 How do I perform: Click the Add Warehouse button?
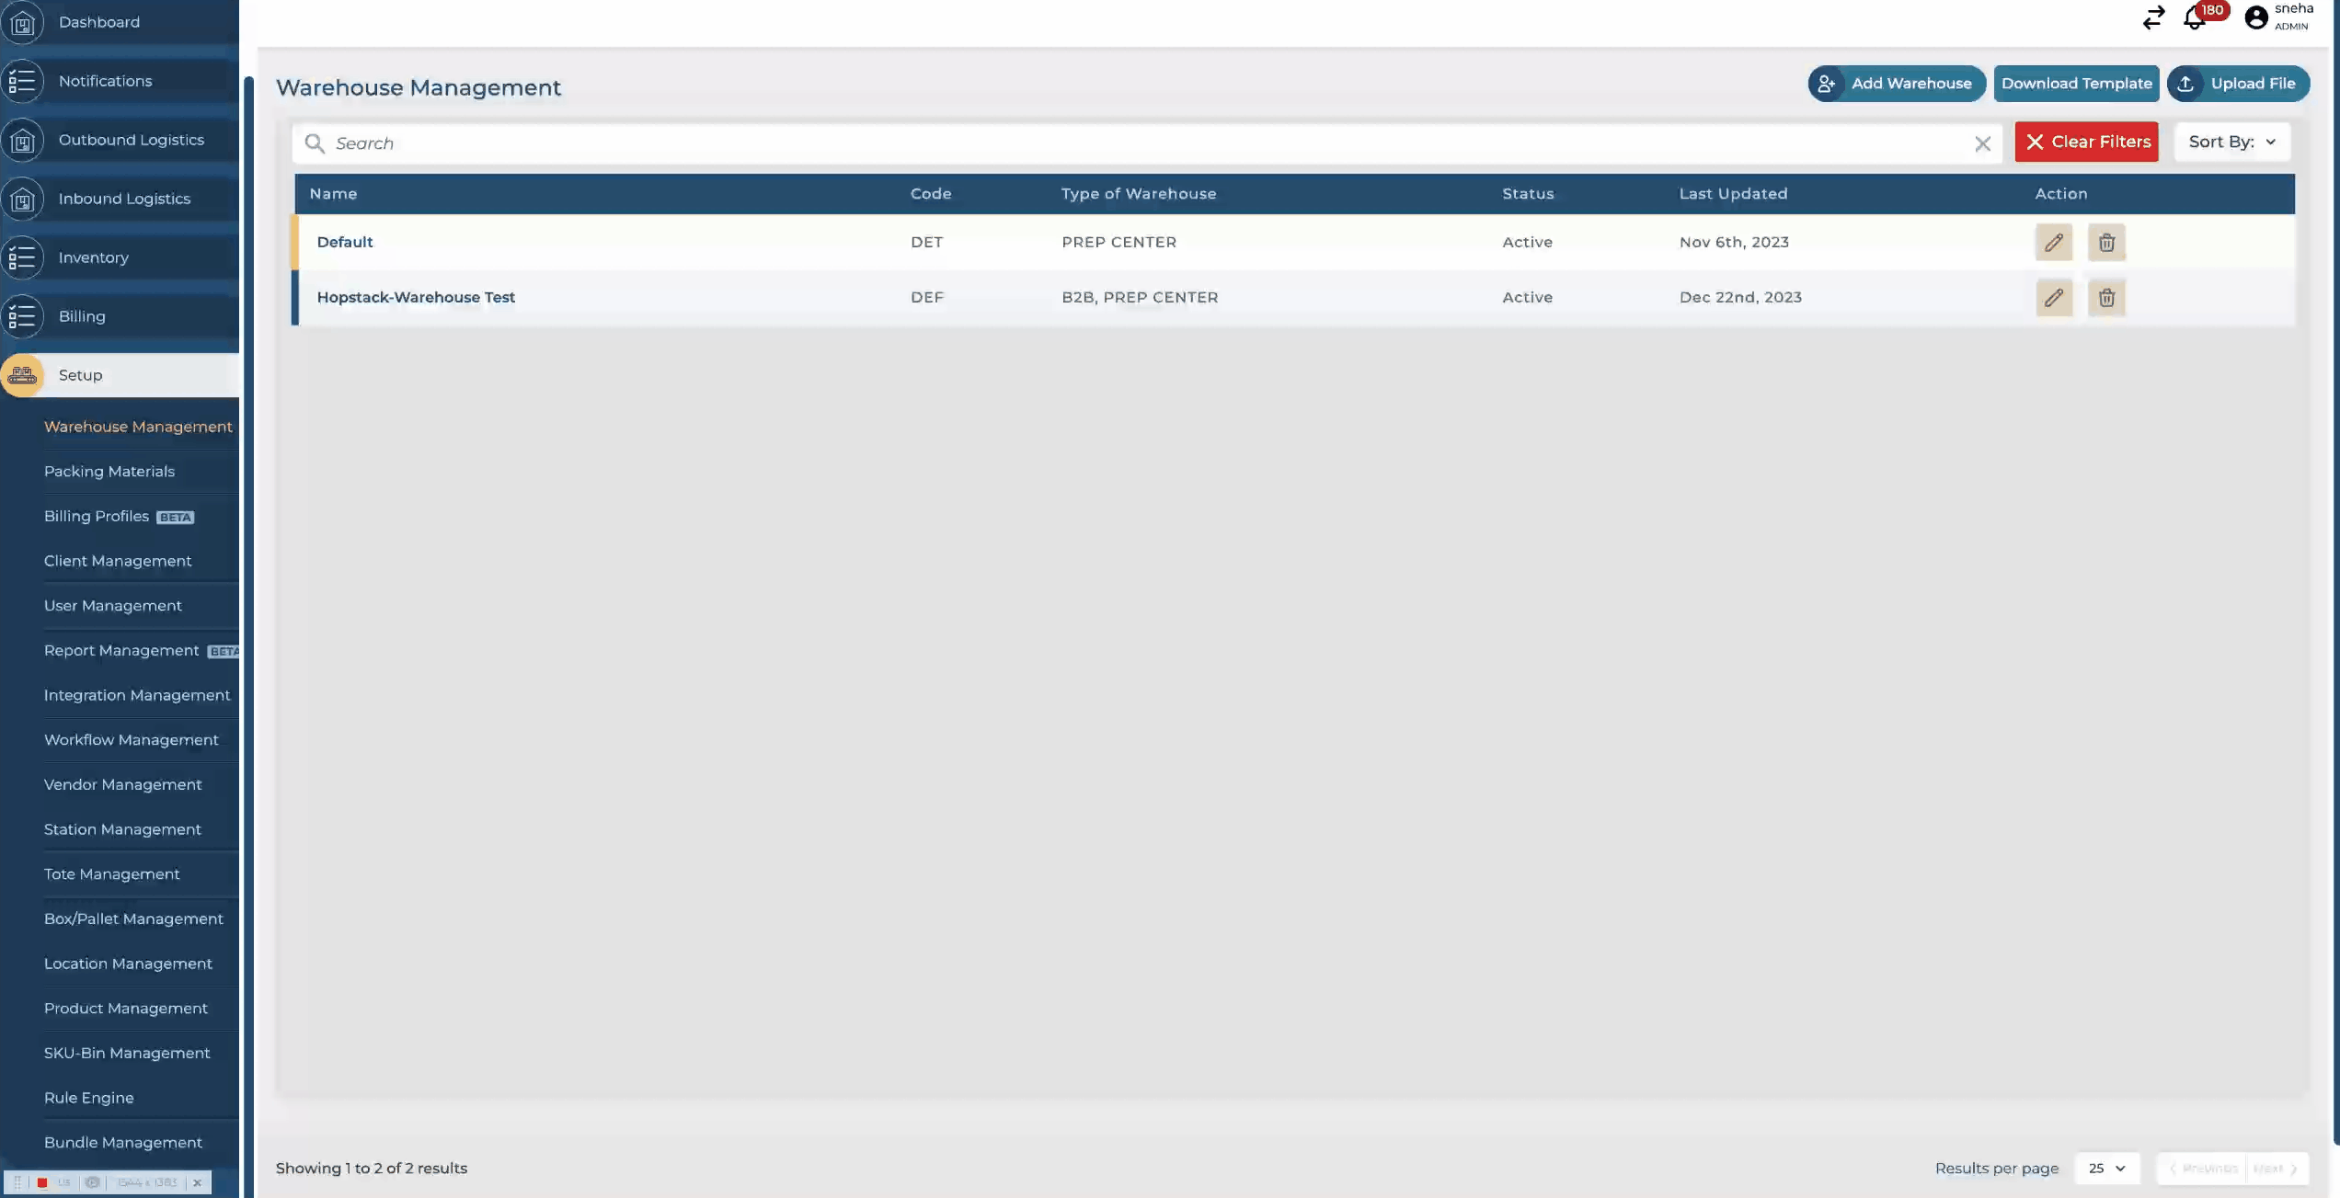point(1897,84)
